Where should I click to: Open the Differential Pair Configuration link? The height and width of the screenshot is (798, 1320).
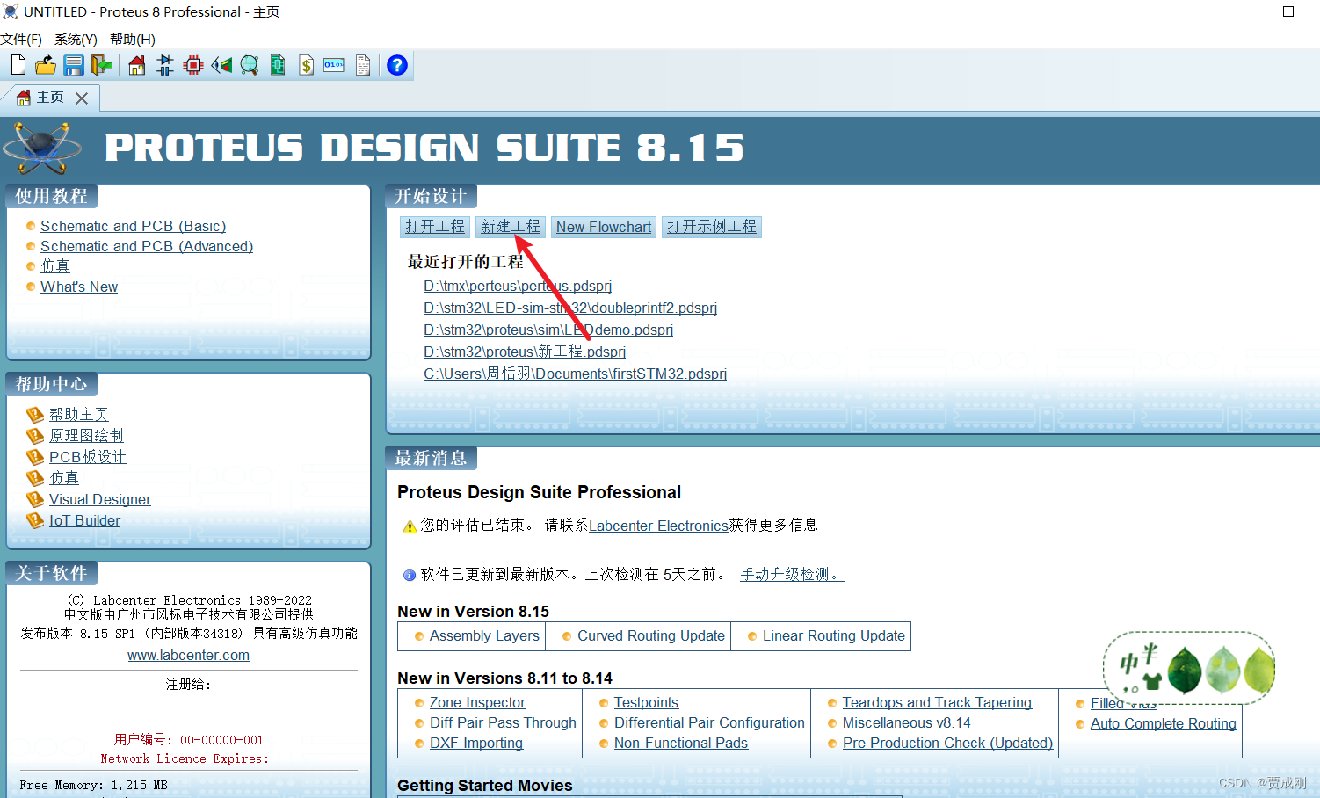point(709,722)
